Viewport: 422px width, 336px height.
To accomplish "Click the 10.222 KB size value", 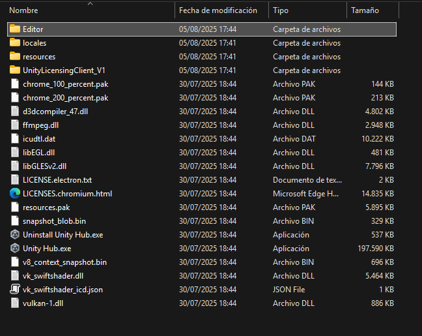I will 378,138.
